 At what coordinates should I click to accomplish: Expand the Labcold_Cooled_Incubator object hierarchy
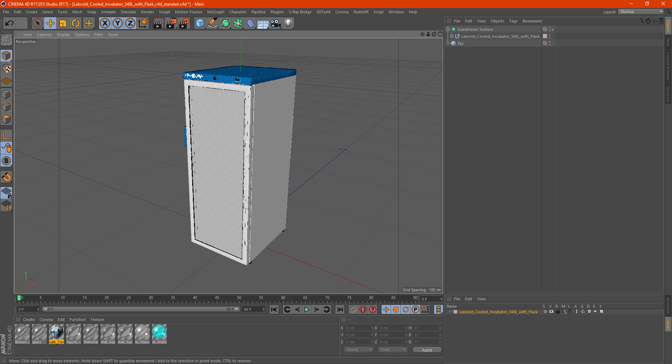(452, 36)
